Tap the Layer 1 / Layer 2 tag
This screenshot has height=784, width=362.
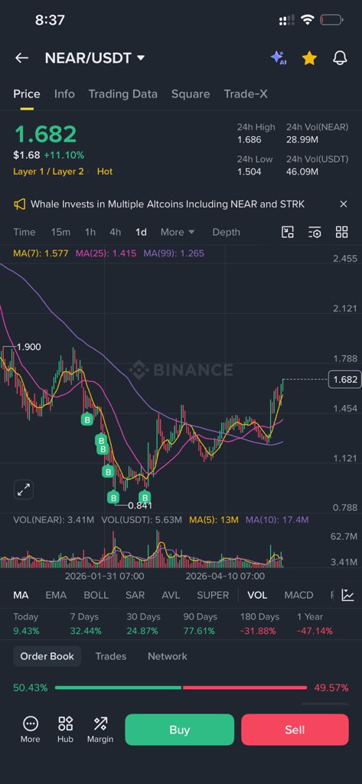[48, 171]
